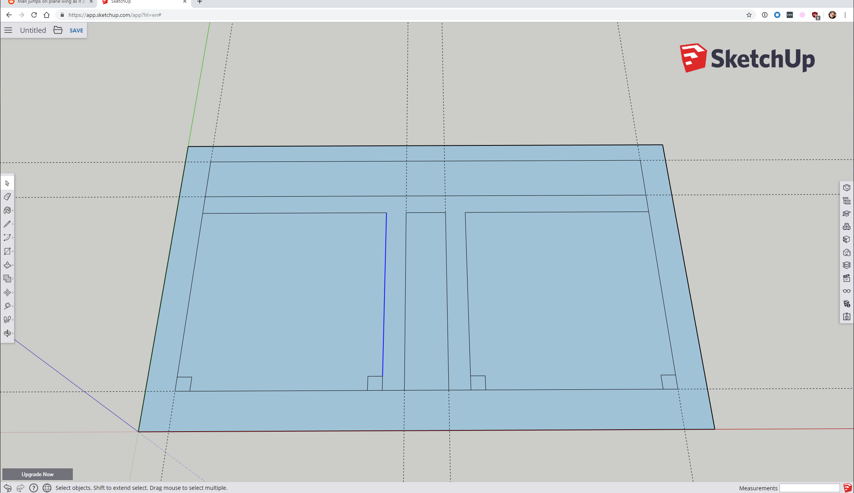854x493 pixels.
Task: Open the hamburger main menu
Action: click(8, 30)
